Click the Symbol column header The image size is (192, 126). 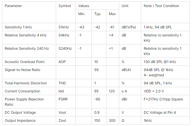(x=65, y=6)
